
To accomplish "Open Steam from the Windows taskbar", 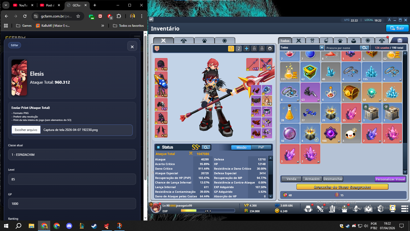I will [x=94, y=226].
